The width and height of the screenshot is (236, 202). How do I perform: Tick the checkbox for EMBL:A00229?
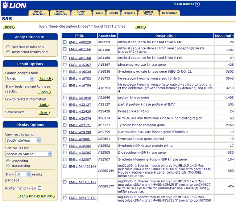point(65,42)
